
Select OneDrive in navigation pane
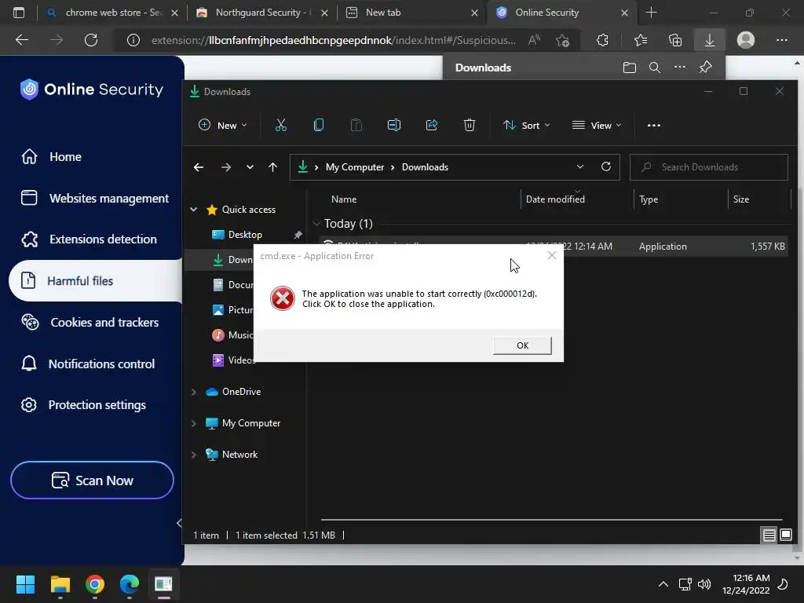pyautogui.click(x=233, y=392)
